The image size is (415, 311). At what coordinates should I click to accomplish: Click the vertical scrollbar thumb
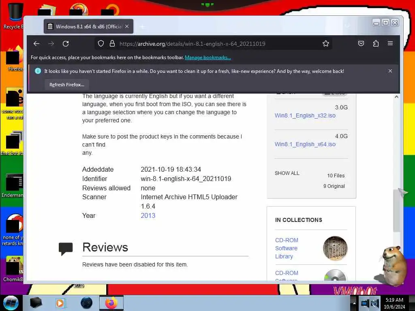(x=396, y=210)
